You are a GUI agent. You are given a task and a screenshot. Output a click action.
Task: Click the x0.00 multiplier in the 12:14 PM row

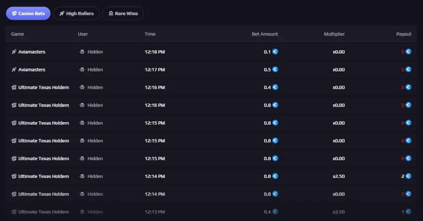click(x=338, y=194)
